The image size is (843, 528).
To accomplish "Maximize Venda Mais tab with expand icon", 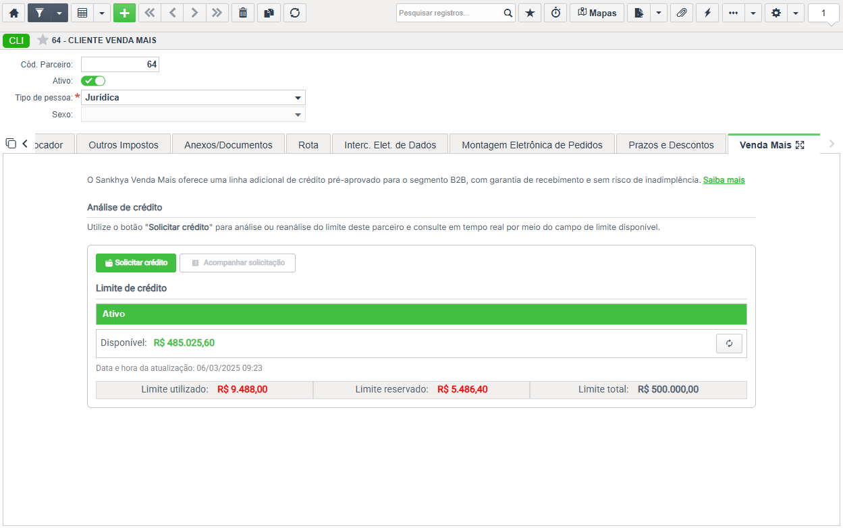I will click(800, 145).
